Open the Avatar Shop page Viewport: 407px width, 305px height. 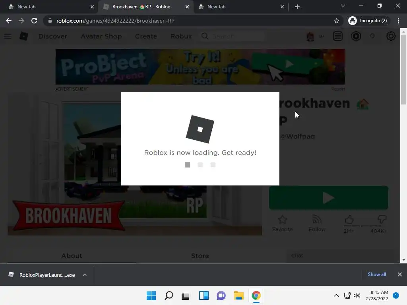[x=101, y=36]
